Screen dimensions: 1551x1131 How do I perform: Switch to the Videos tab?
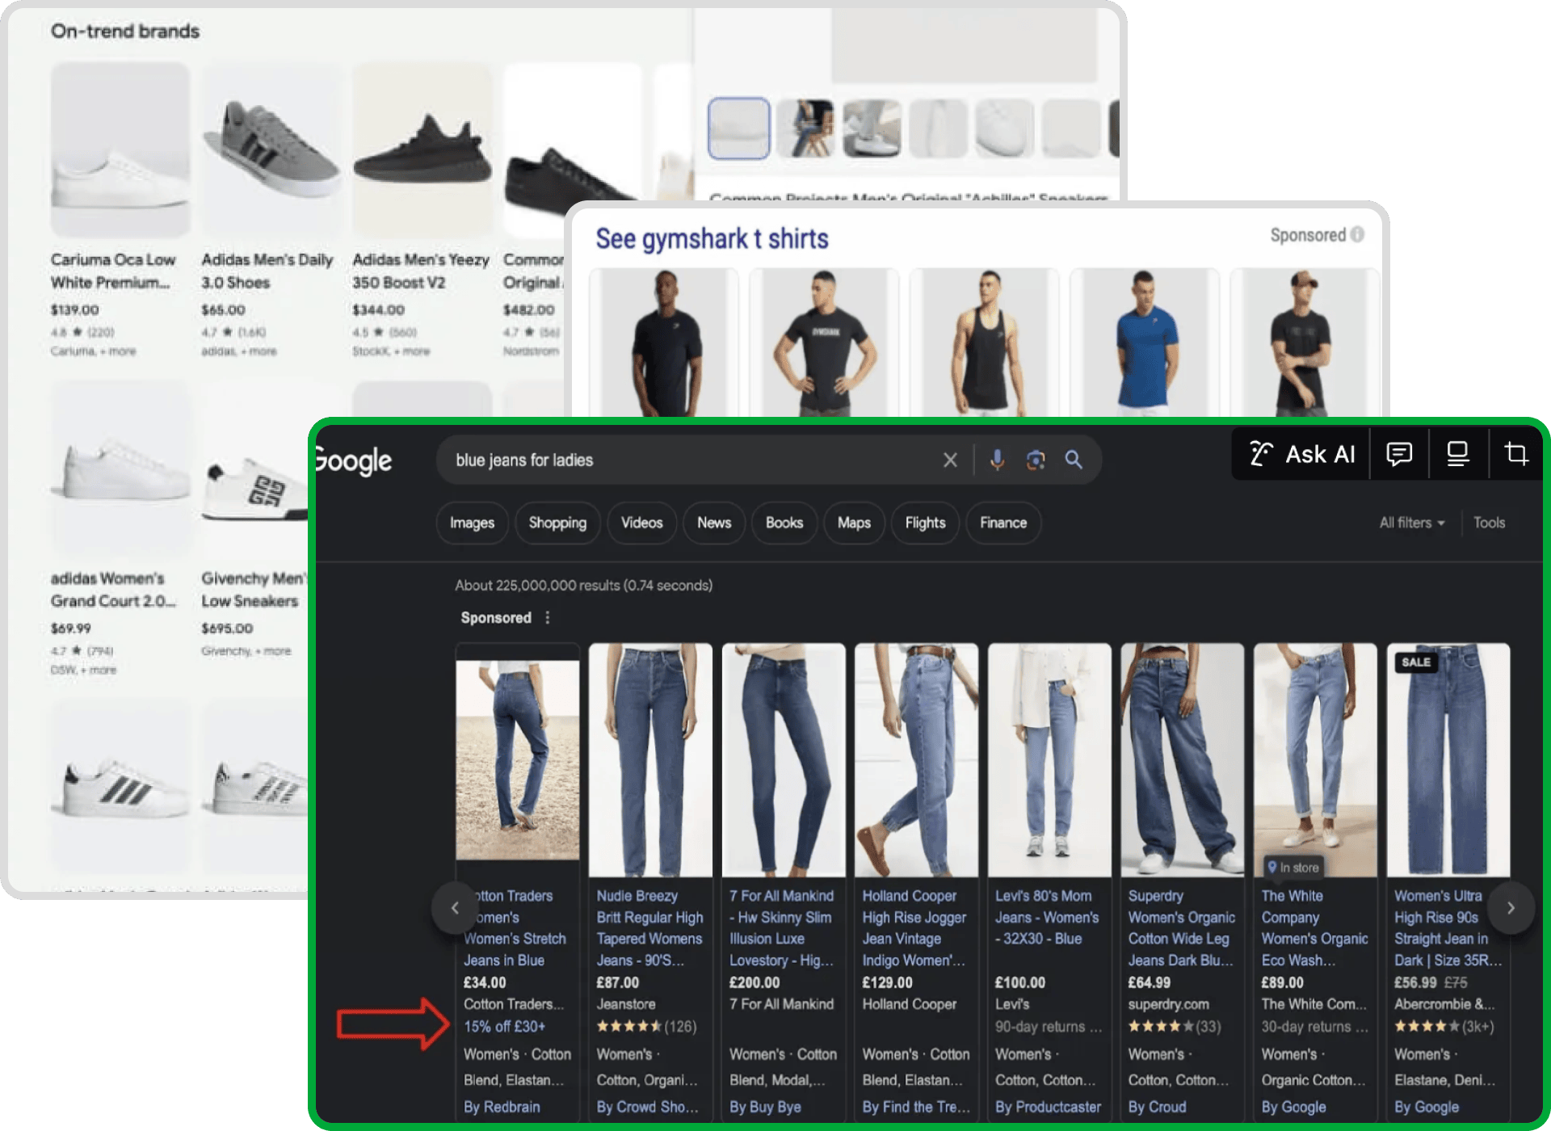[x=641, y=523]
